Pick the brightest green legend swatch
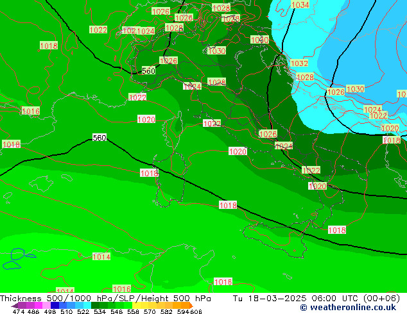Screen dimensions: 407x314 pos(128,305)
